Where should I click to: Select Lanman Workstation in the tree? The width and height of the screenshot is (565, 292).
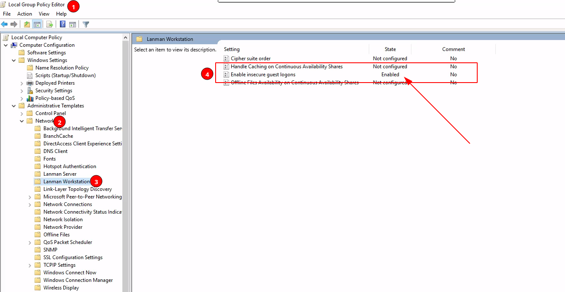click(67, 182)
